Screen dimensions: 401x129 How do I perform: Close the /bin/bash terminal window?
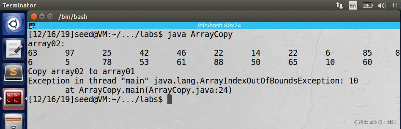click(34, 17)
